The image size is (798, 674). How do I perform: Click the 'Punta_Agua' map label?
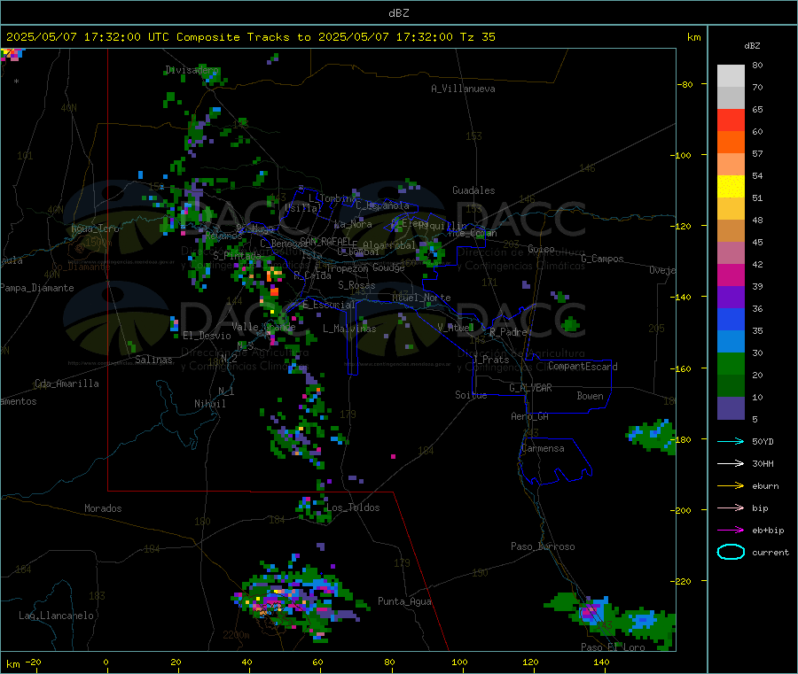pyautogui.click(x=404, y=601)
